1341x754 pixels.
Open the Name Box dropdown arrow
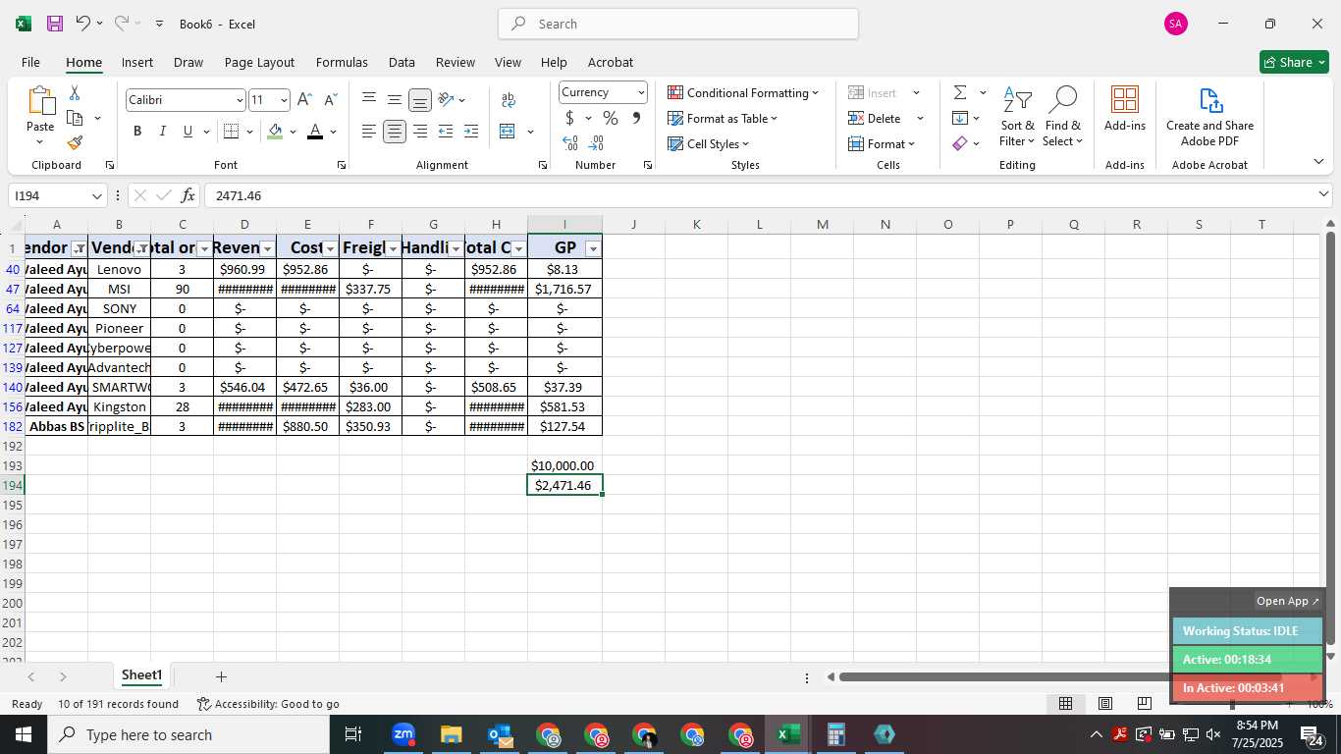(96, 196)
